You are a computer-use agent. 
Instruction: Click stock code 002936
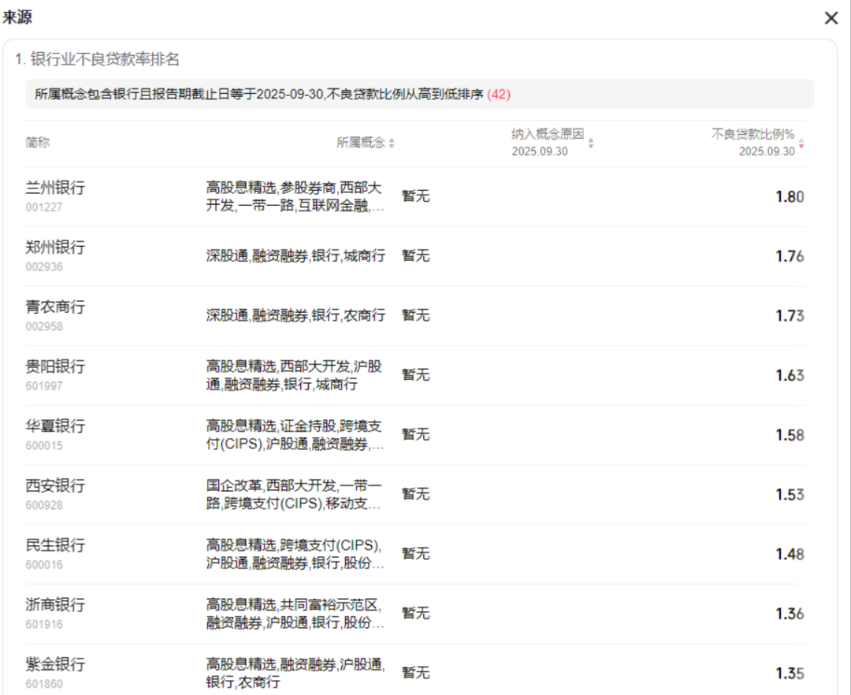[44, 267]
